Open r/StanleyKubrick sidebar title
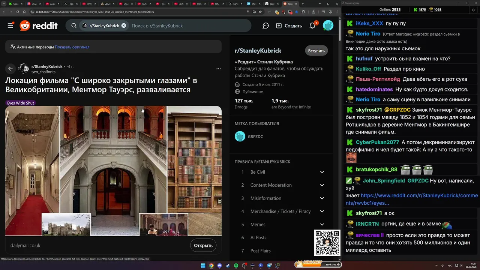 [x=258, y=51]
